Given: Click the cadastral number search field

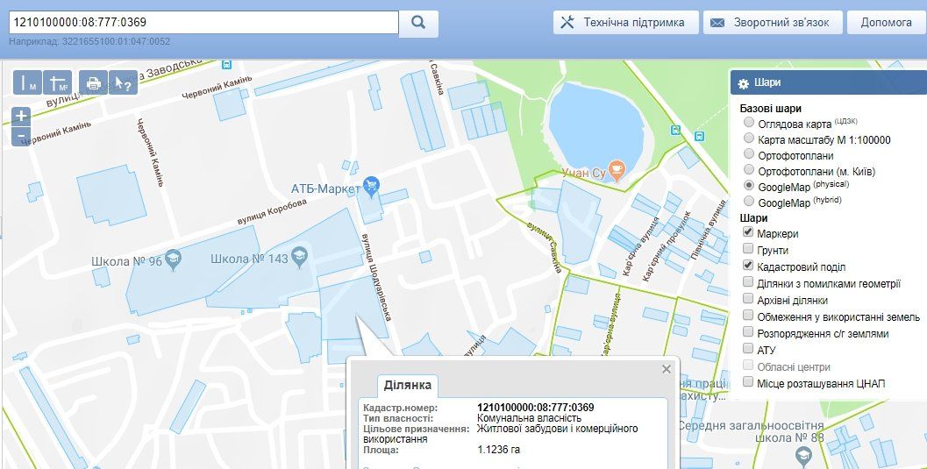Looking at the screenshot, I should point(204,23).
